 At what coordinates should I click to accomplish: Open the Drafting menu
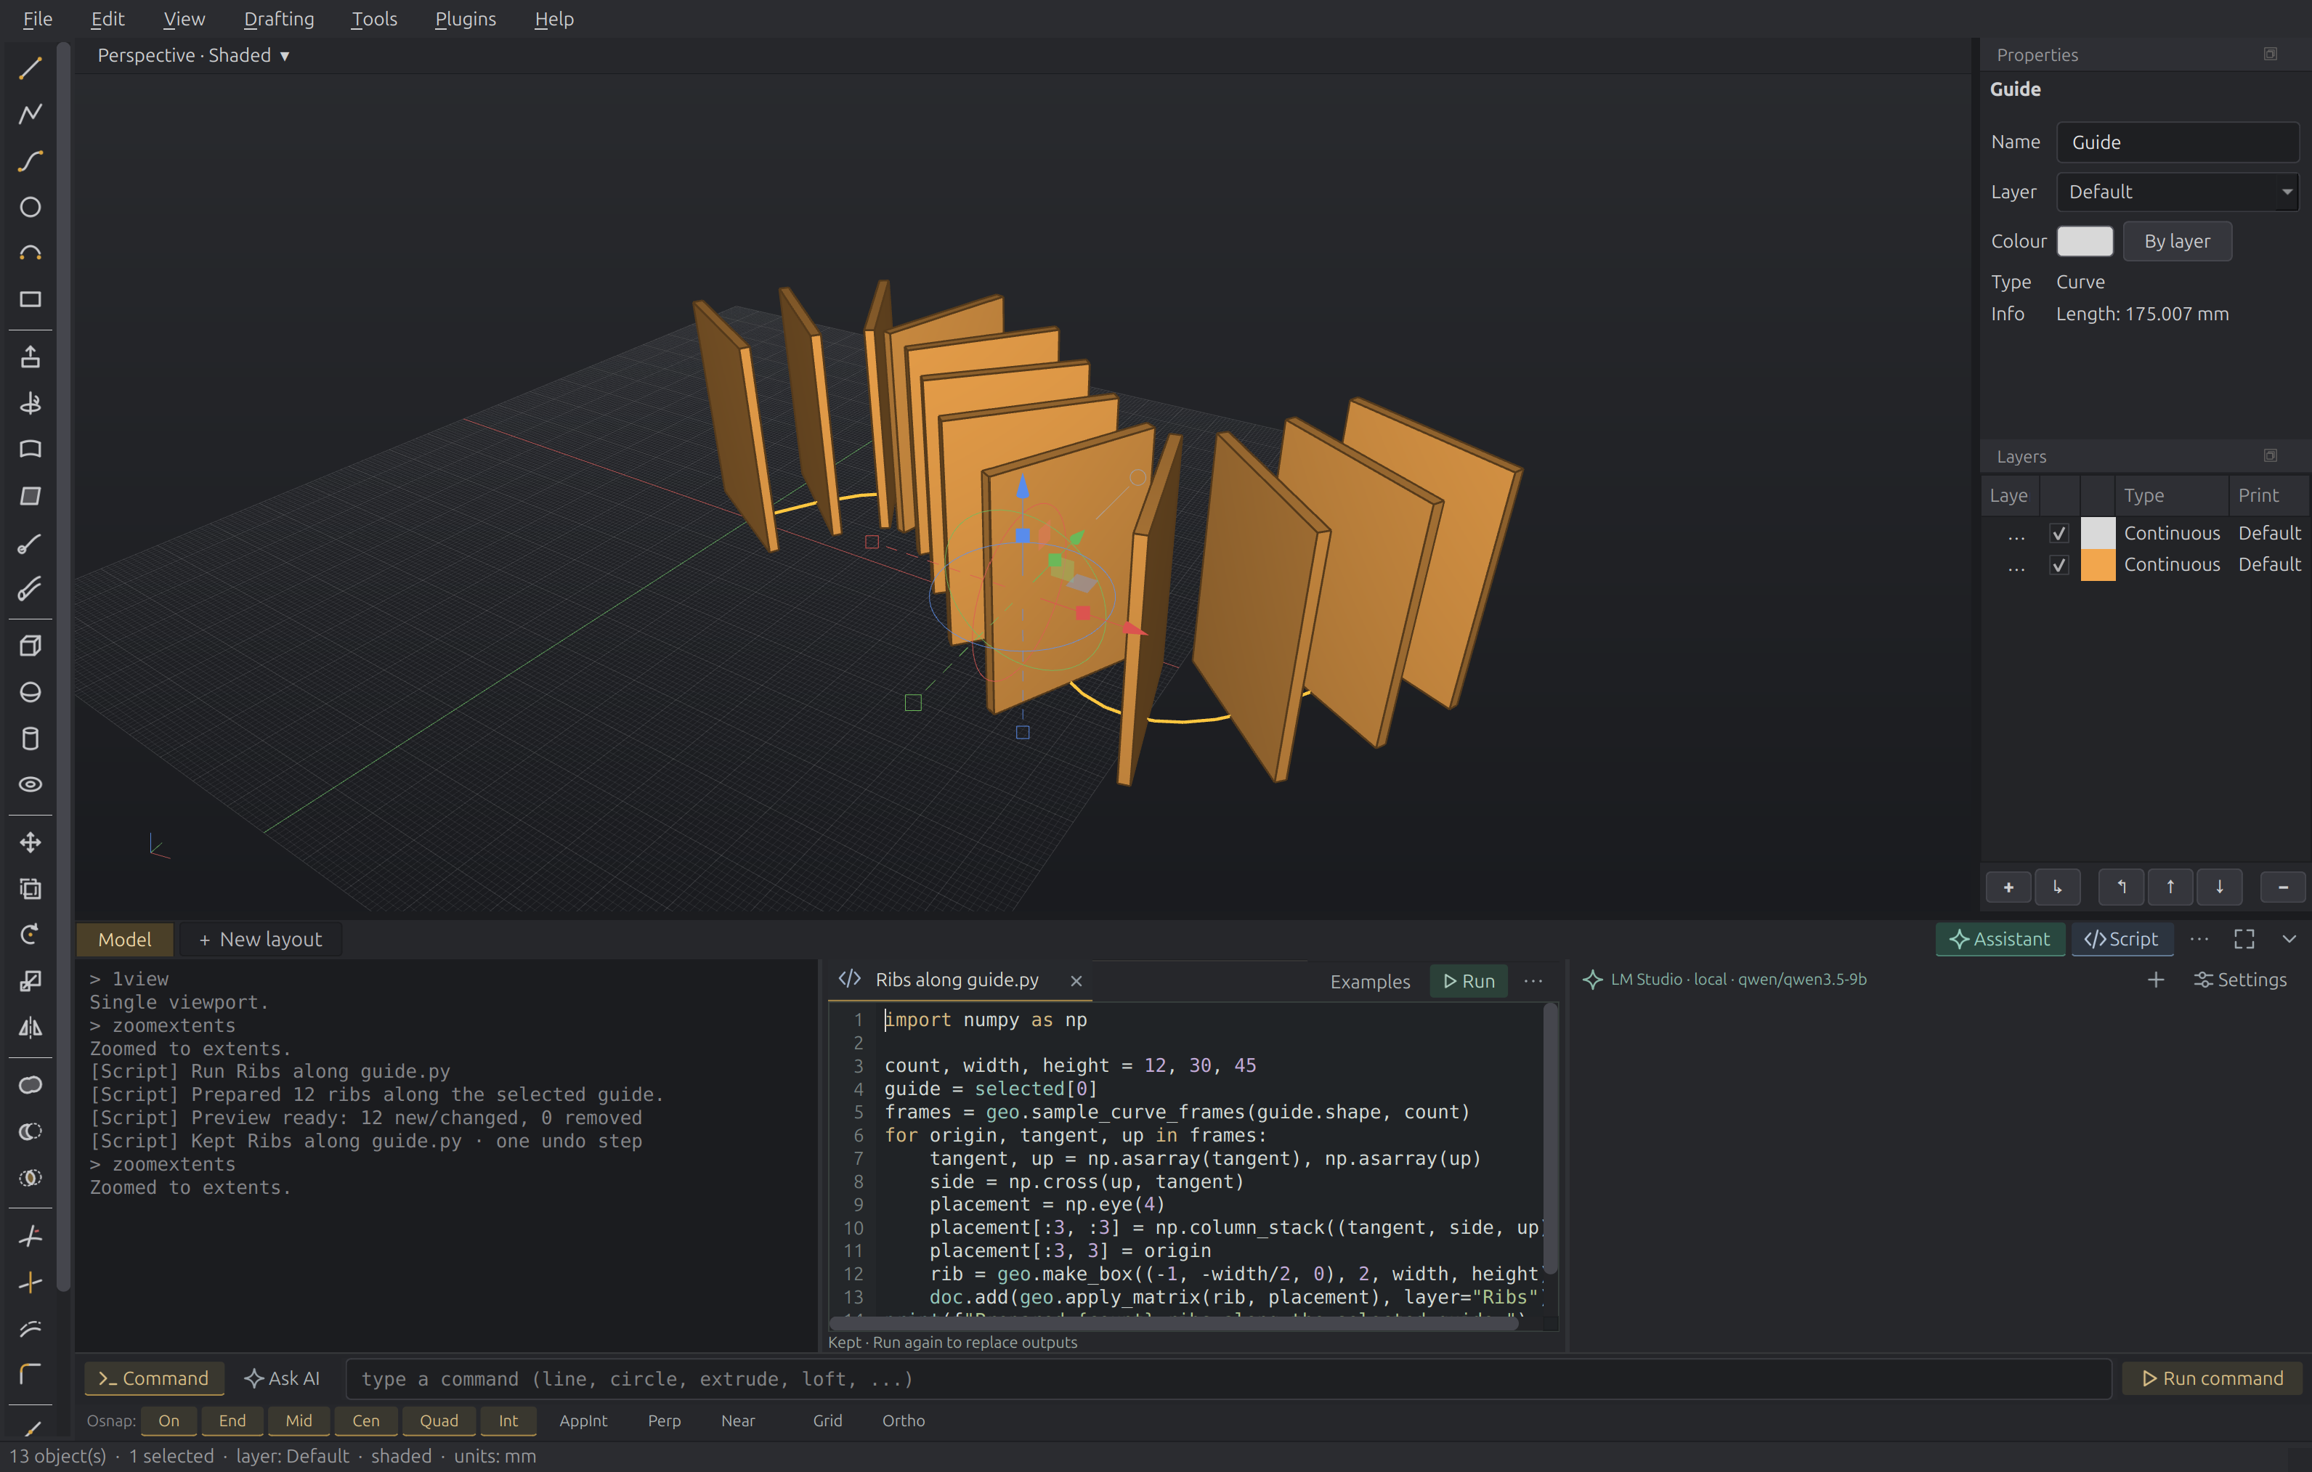click(x=278, y=19)
